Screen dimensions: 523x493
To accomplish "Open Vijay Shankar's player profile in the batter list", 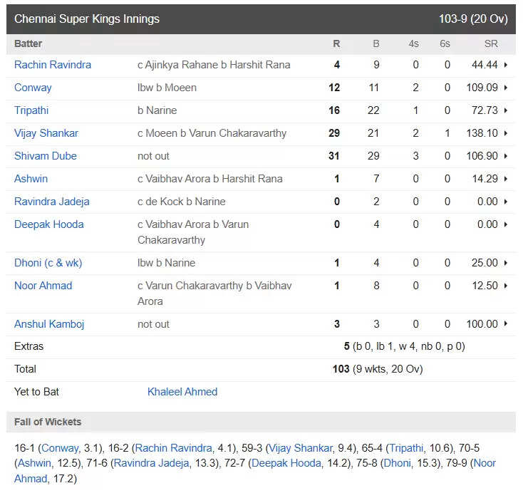I will pyautogui.click(x=46, y=133).
